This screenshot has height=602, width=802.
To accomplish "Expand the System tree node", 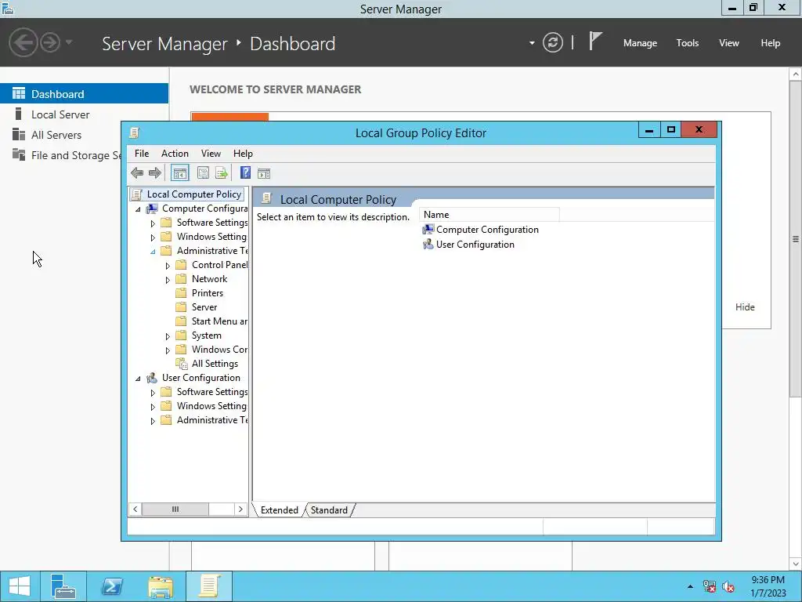I will [x=168, y=336].
